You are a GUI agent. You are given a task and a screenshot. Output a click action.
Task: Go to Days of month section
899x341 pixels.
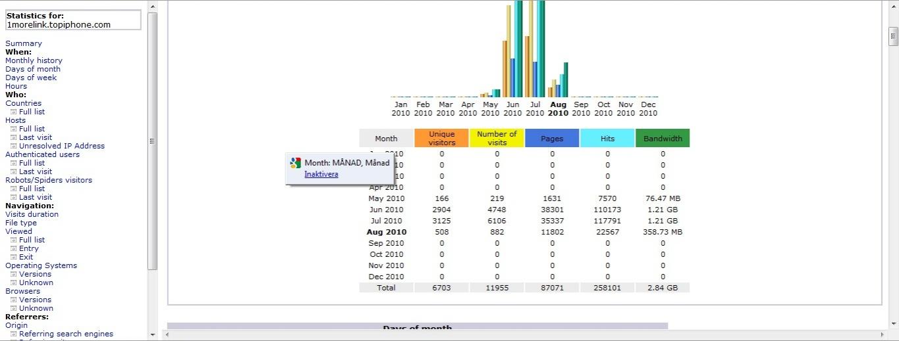(33, 69)
